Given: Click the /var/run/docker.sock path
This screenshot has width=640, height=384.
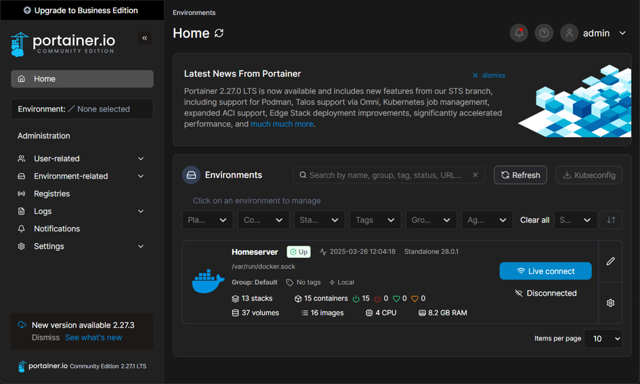Looking at the screenshot, I should pyautogui.click(x=263, y=267).
